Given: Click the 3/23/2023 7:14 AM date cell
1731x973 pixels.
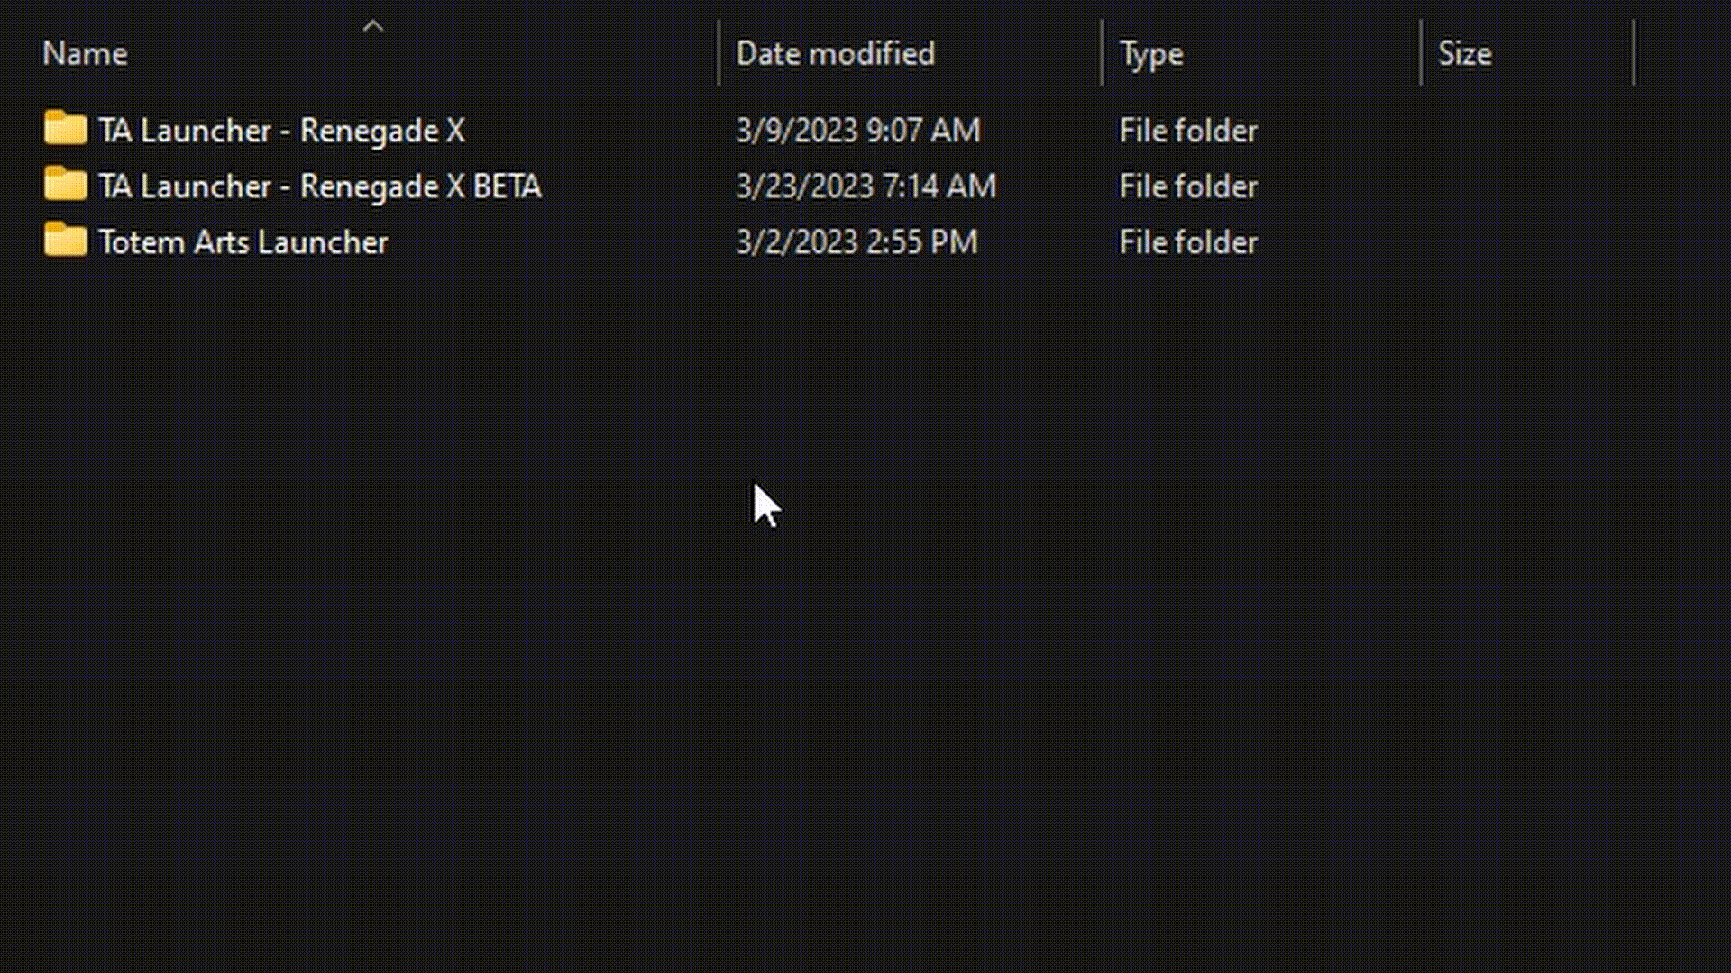Looking at the screenshot, I should (865, 186).
